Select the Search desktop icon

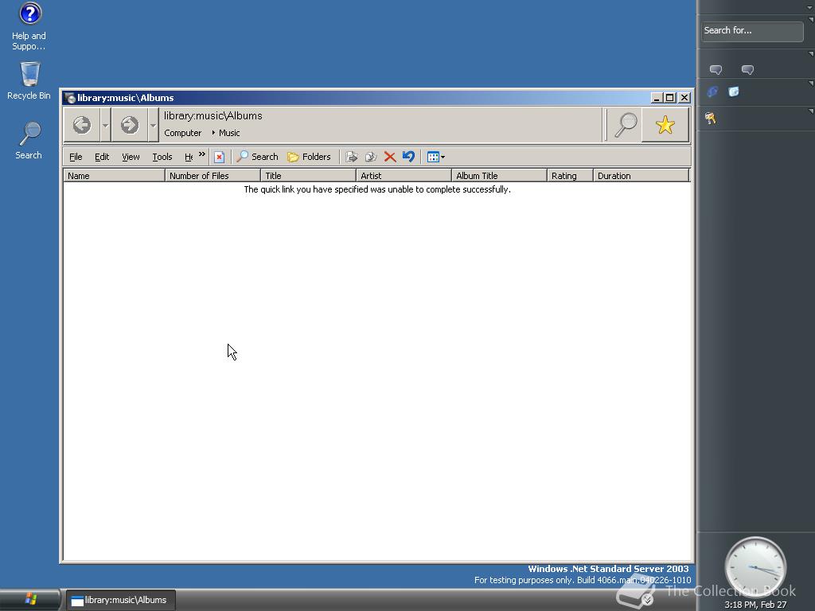[29, 140]
